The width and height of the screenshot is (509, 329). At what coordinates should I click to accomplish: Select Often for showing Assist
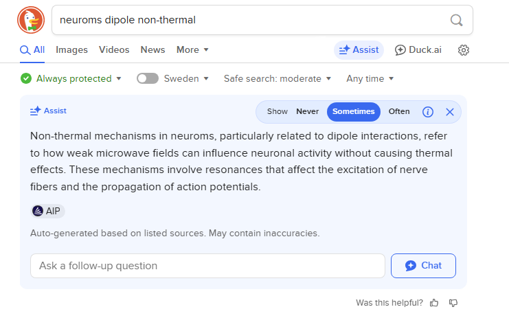(x=399, y=112)
